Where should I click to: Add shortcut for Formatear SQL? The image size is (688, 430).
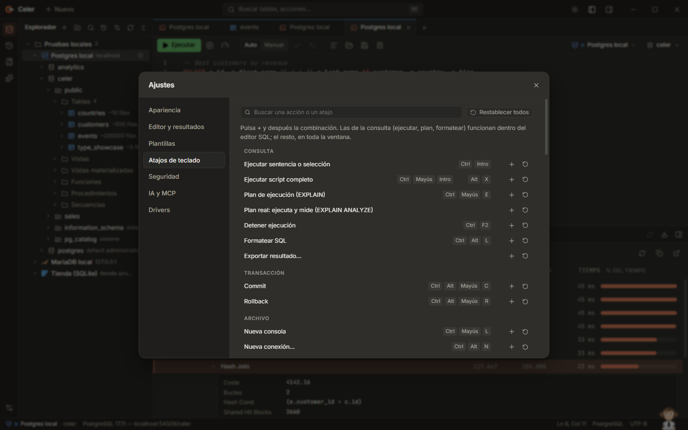(x=512, y=241)
